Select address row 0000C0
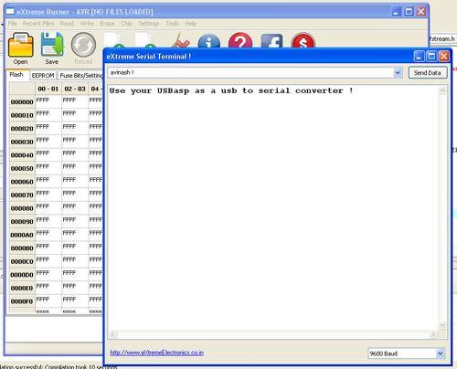The width and height of the screenshot is (457, 369). (22, 261)
